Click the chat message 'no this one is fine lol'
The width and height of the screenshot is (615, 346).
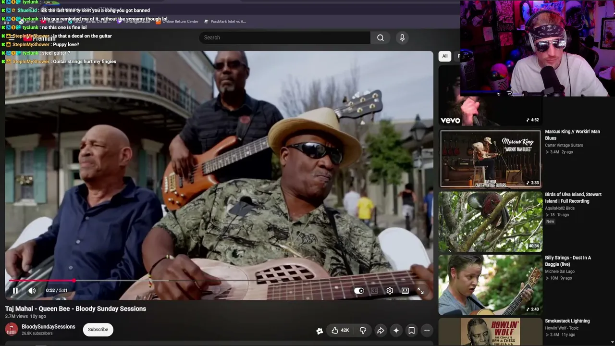(64, 27)
